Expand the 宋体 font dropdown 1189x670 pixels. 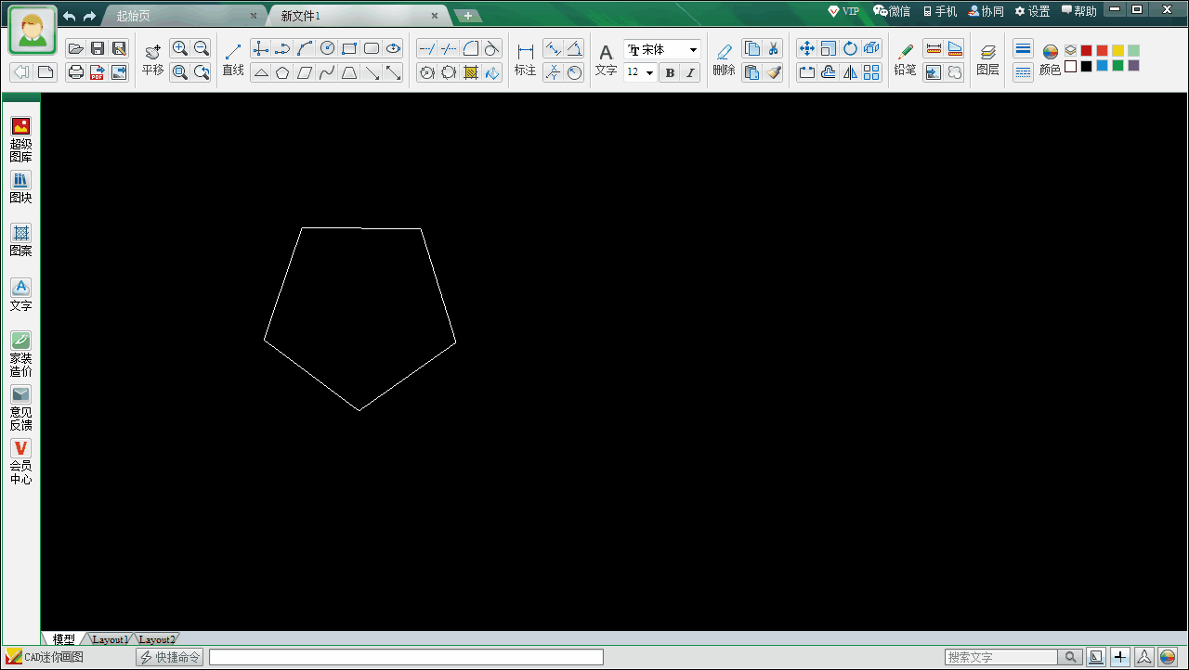662,49
